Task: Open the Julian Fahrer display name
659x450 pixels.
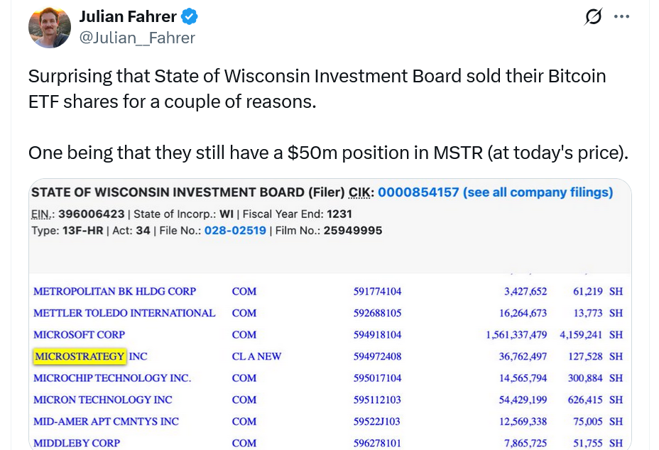Action: click(x=127, y=17)
